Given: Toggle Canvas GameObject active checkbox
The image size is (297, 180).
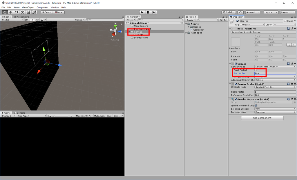Looking at the screenshot, I should (x=238, y=21).
